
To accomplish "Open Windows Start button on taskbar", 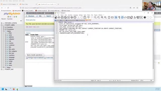I will coord(3,89).
